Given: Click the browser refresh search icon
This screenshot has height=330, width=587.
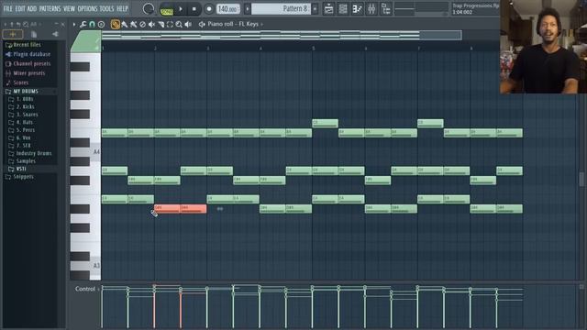Looking at the screenshot, I should tap(26, 25).
